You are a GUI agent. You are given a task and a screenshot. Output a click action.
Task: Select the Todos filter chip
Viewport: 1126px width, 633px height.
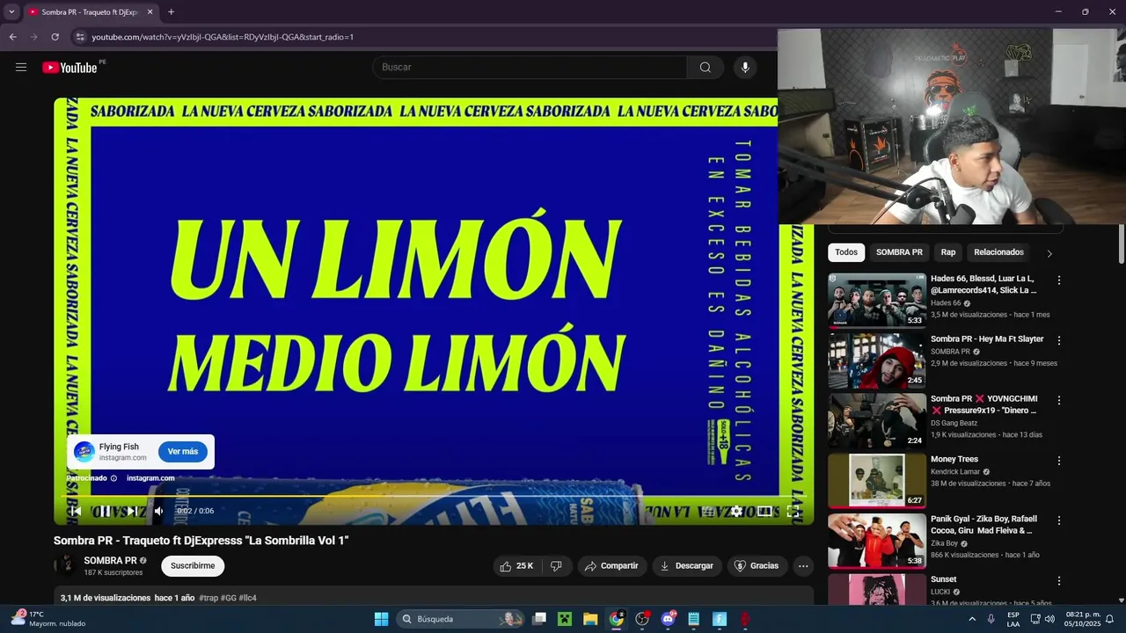(846, 252)
